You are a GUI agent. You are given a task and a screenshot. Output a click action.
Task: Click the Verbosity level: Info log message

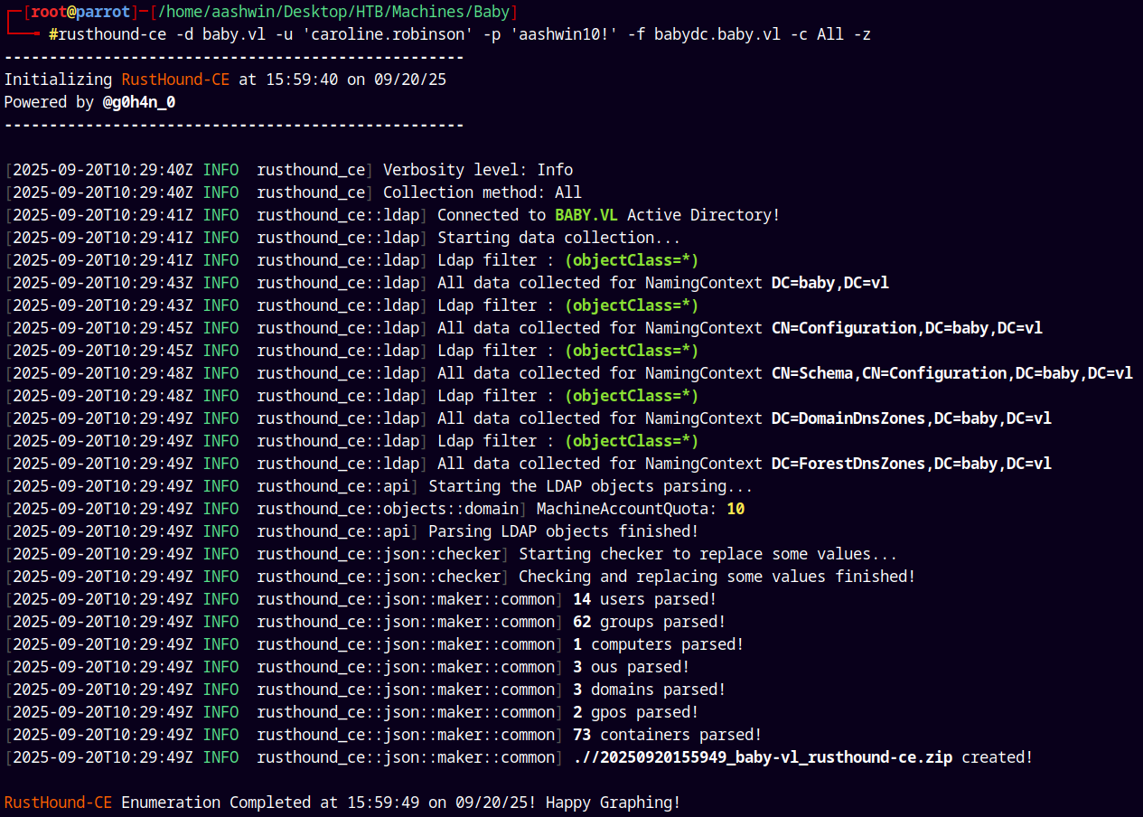(477, 170)
